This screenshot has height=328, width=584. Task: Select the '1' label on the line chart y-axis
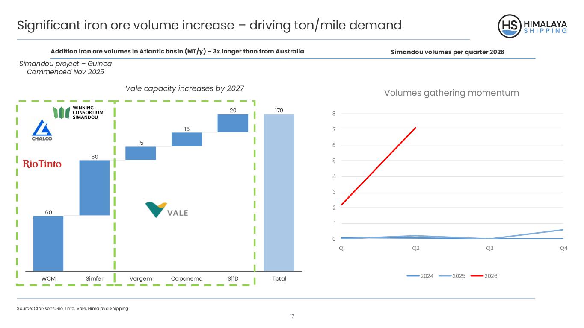tap(334, 223)
